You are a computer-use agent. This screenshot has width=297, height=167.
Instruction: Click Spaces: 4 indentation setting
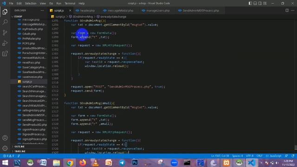238,156
